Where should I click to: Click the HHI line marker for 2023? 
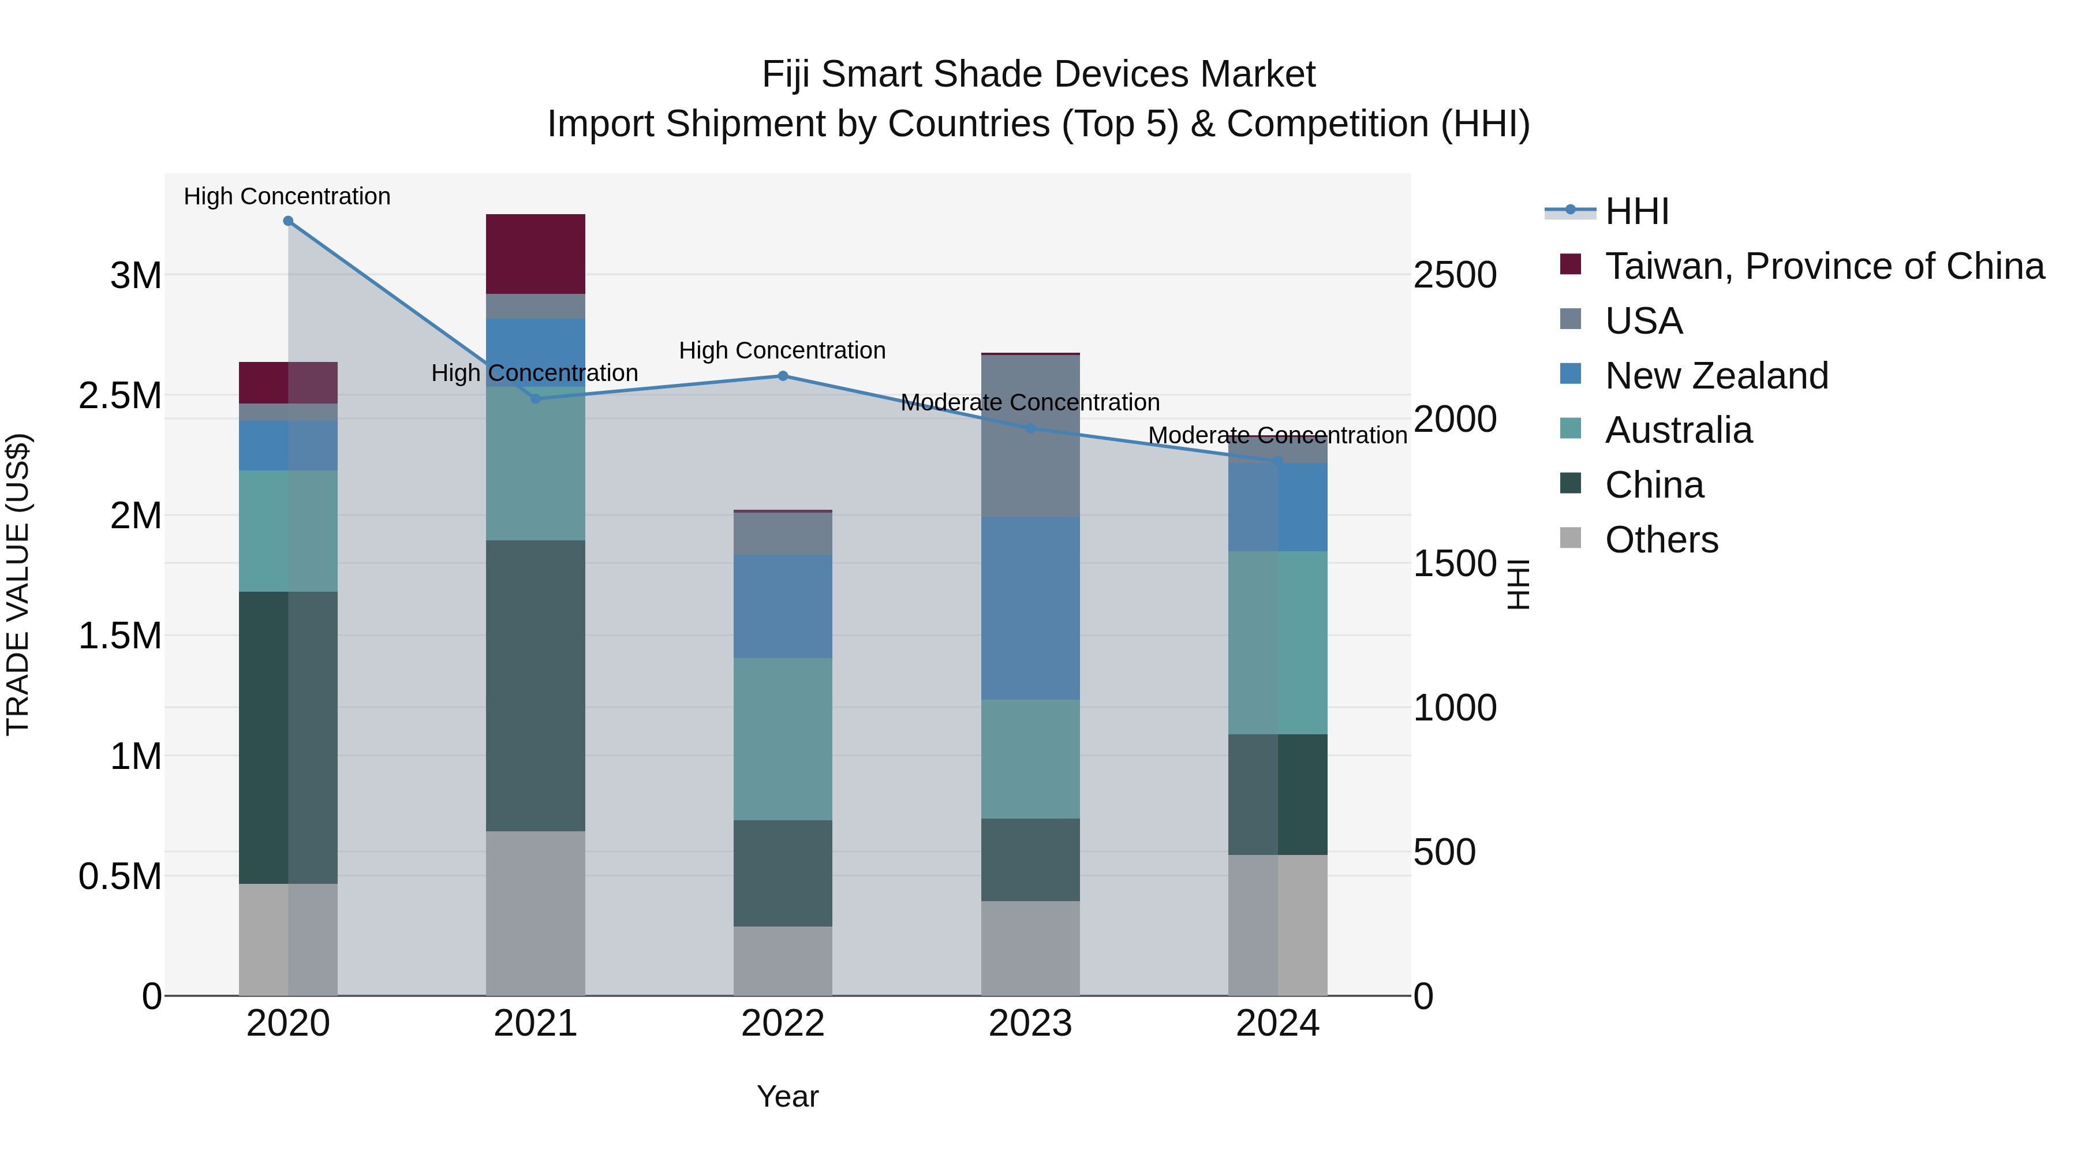click(x=1030, y=428)
